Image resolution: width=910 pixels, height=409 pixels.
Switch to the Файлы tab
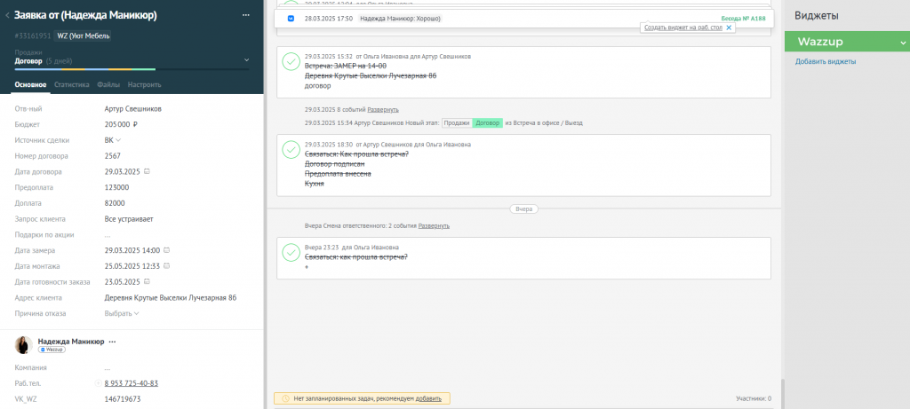(108, 84)
